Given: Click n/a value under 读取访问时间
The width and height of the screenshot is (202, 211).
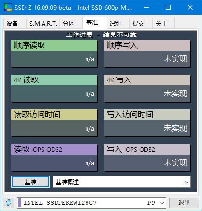Looking at the screenshot, I should [x=89, y=129].
